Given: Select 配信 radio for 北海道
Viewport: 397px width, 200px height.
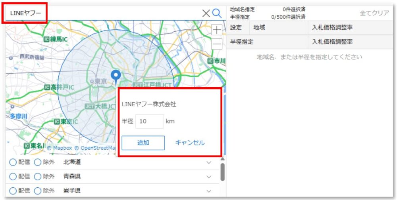Looking at the screenshot, I should [x=13, y=162].
